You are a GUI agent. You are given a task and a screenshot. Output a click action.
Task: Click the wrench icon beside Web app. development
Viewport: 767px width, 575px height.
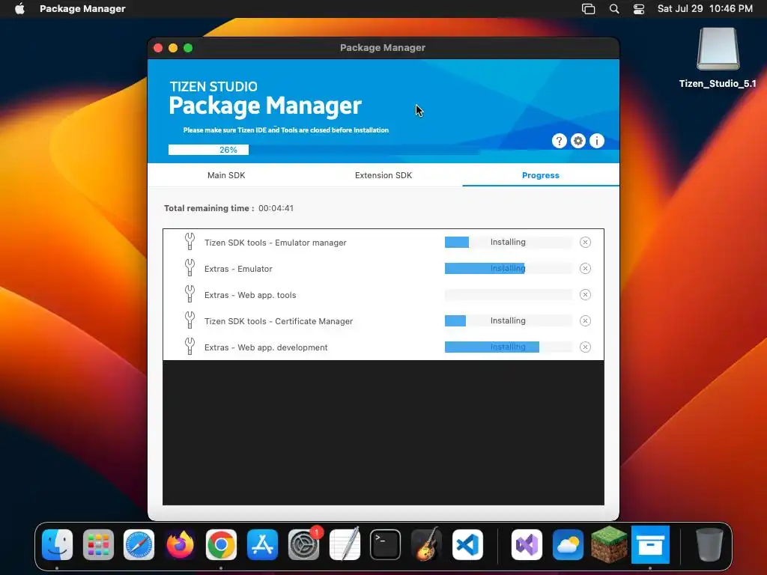click(x=190, y=346)
